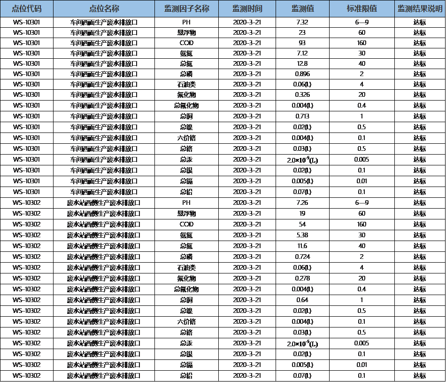This screenshot has height=382, width=446.
Task: Click 氟化物 cell in the 0.278 row
Action: [x=186, y=278]
